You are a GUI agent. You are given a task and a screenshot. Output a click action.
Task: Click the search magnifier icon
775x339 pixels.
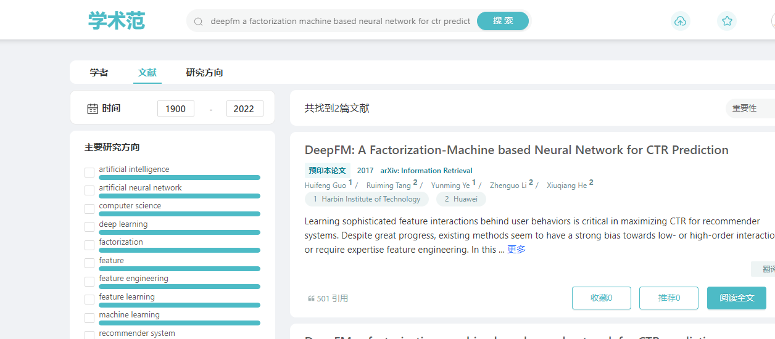(199, 22)
